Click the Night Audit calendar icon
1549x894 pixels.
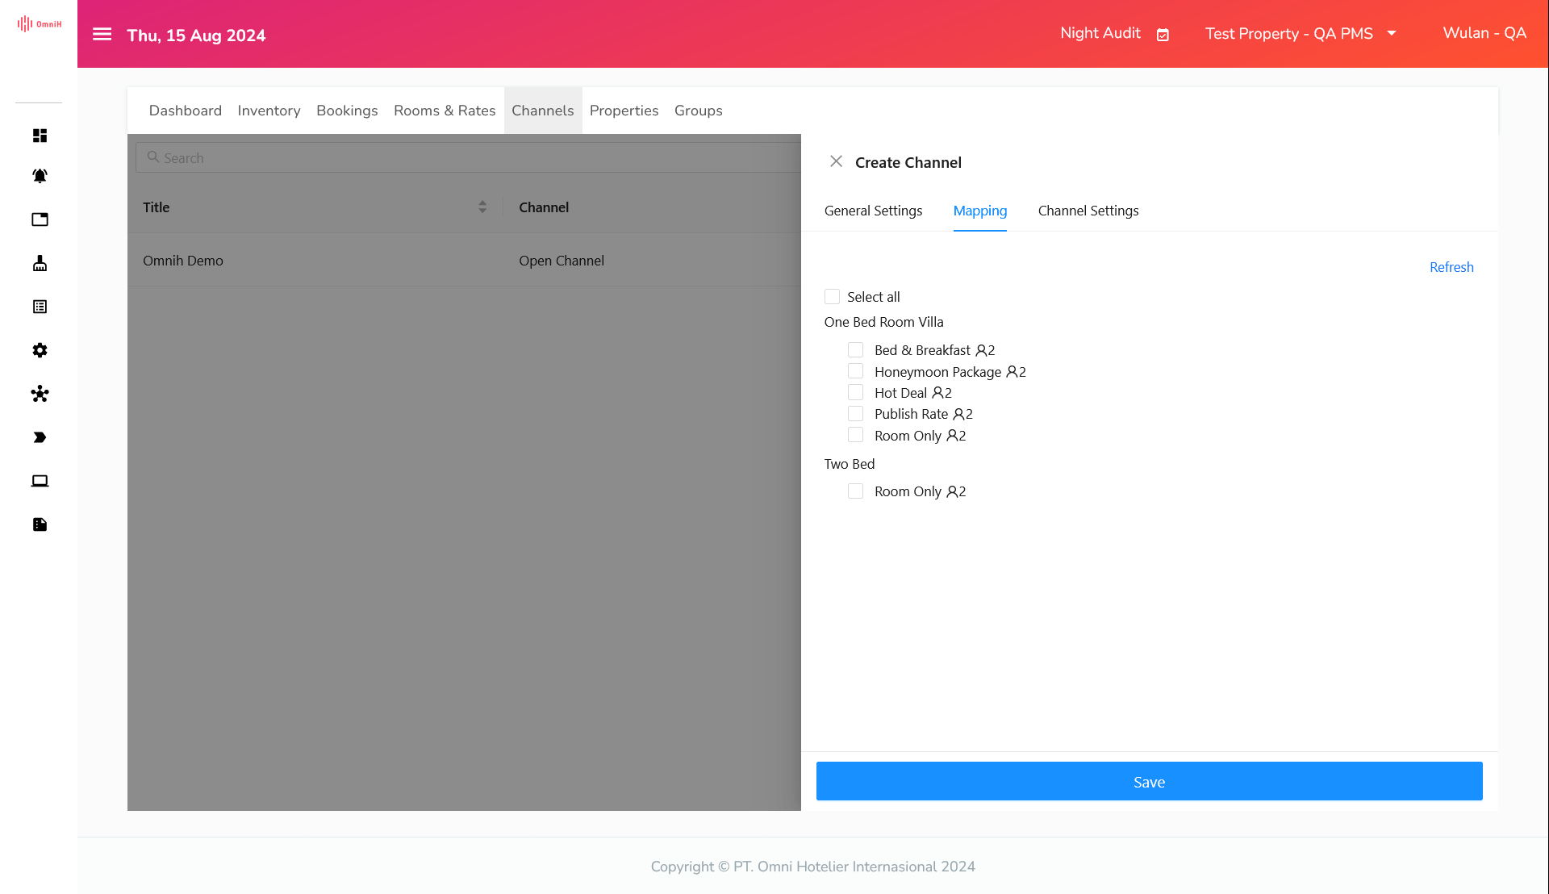[x=1163, y=35]
